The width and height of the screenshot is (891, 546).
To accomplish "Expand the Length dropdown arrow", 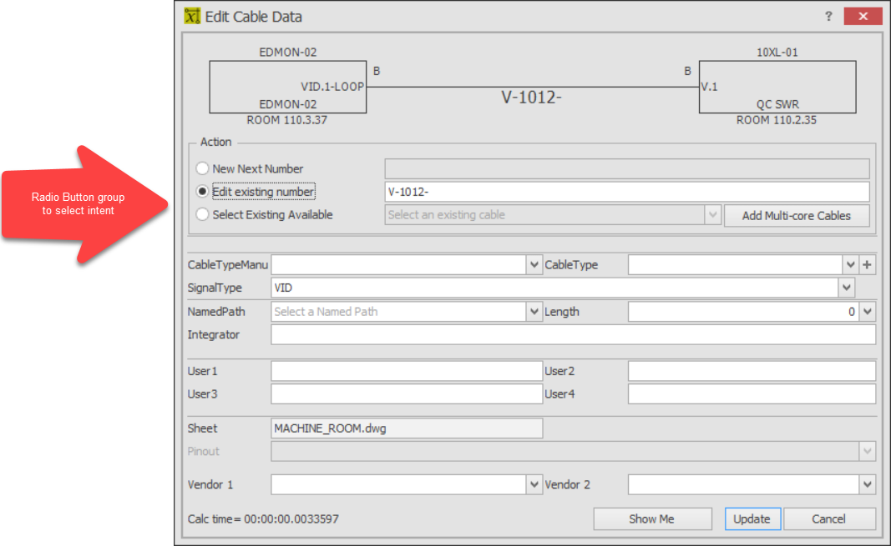I will [867, 311].
